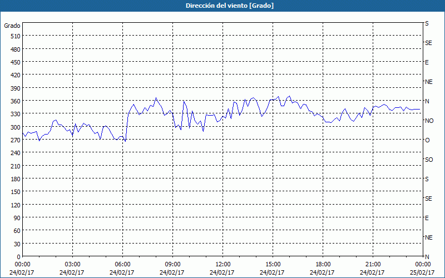Screen dimensions: 445x278
Task: Select the "Grado" axis unit label
Action: 12,26
